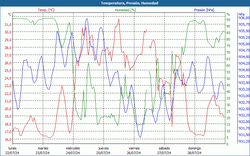Click the '29,0' temperature axis value
Image resolution: width=250 pixels, height=156 pixels.
(8, 40)
